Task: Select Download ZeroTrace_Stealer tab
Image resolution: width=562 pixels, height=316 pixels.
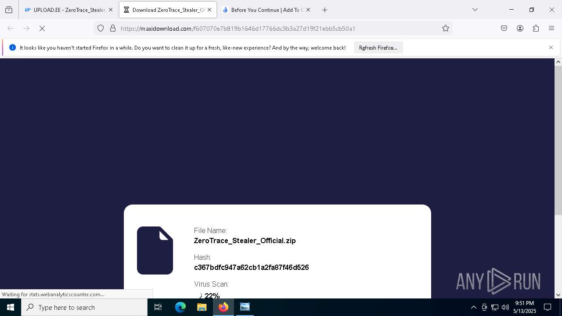Action: [x=168, y=10]
